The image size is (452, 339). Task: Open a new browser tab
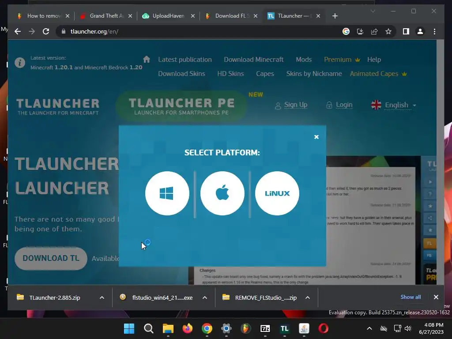335,16
